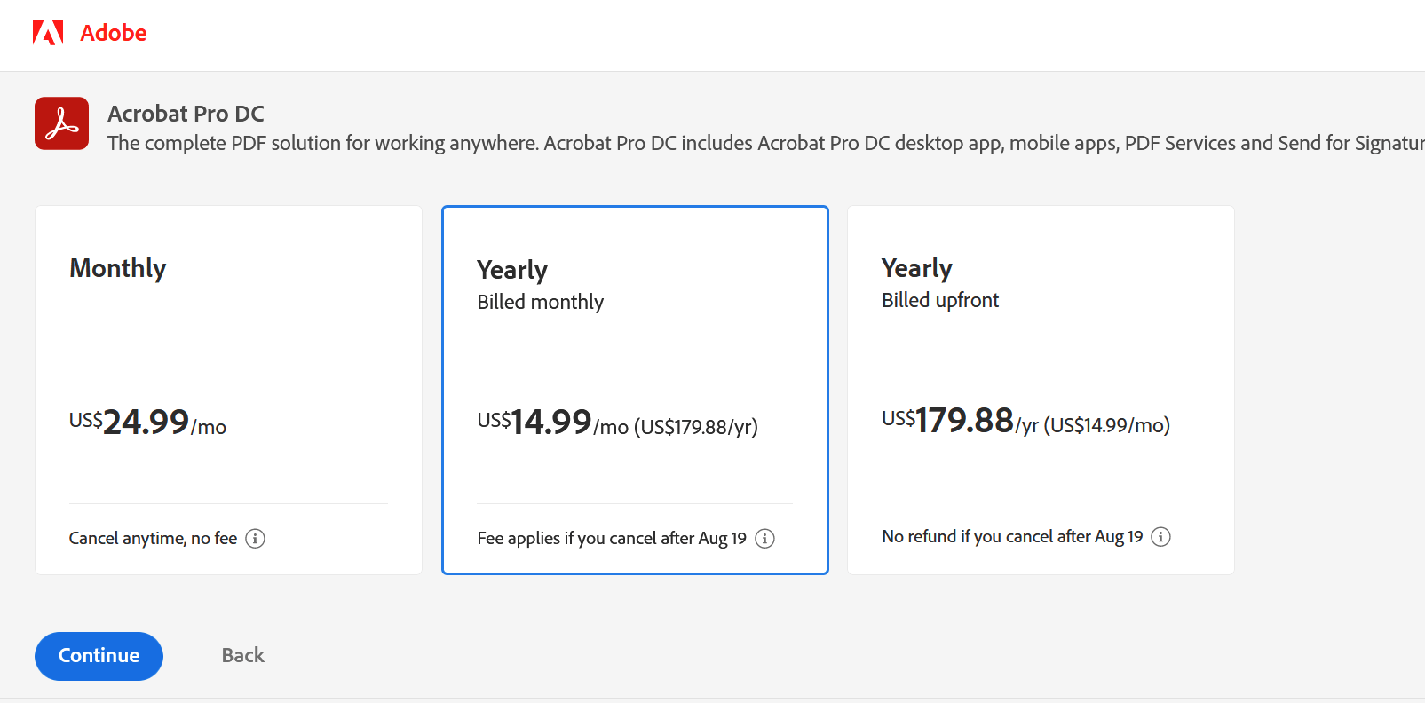Click "Fee applies if you cancel after Aug 19"

611,539
